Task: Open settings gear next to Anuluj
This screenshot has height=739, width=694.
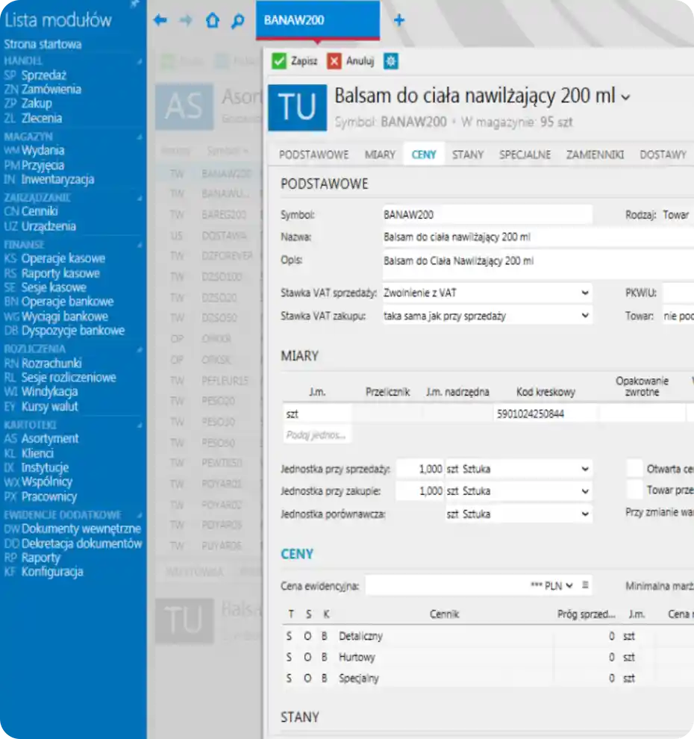Action: click(x=390, y=60)
